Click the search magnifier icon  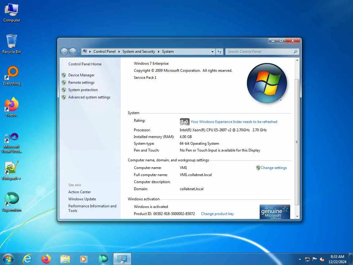295,52
